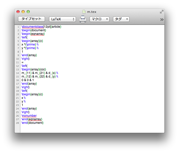Click the タイプセット typeset button
179x153 pixels.
pos(31,19)
